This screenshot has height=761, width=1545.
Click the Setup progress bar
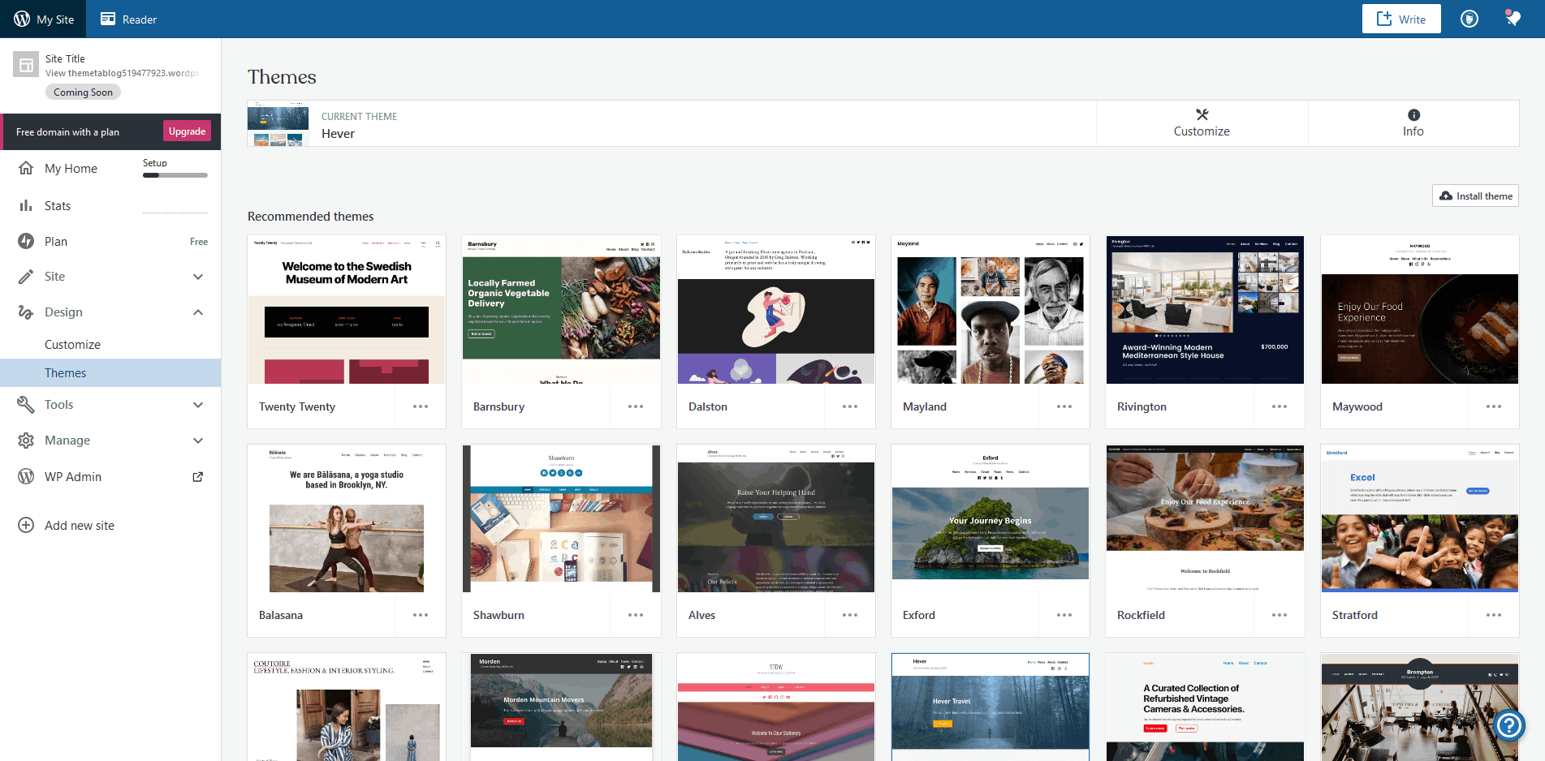[x=175, y=175]
